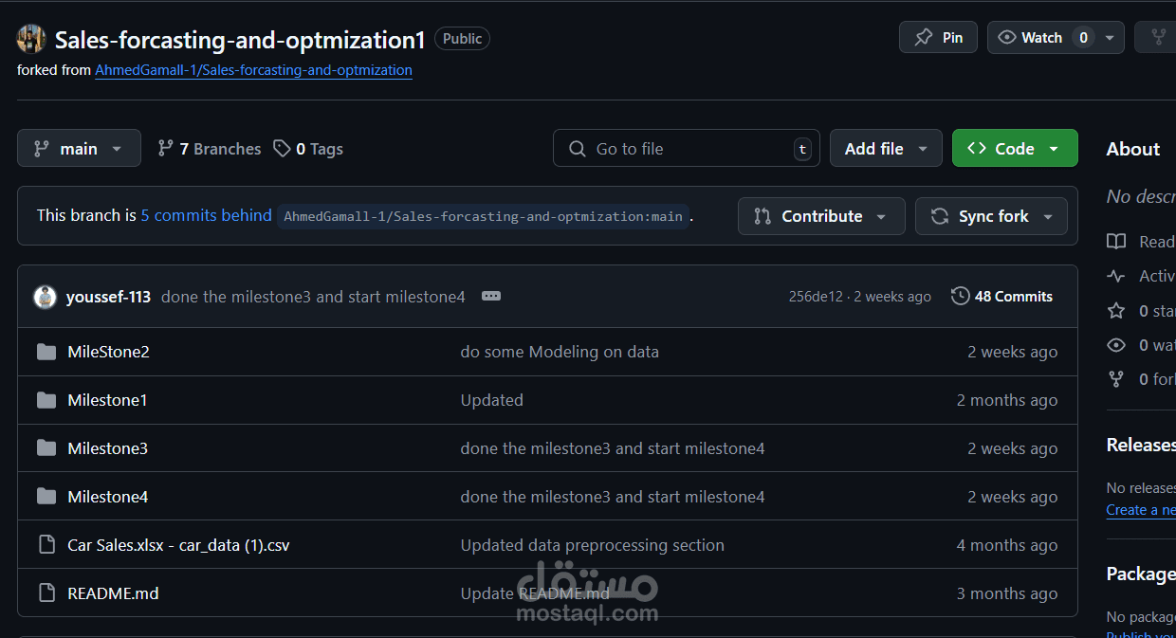This screenshot has height=638, width=1176.
Task: Click the folder icon for Milestone3
Action: pyautogui.click(x=46, y=448)
